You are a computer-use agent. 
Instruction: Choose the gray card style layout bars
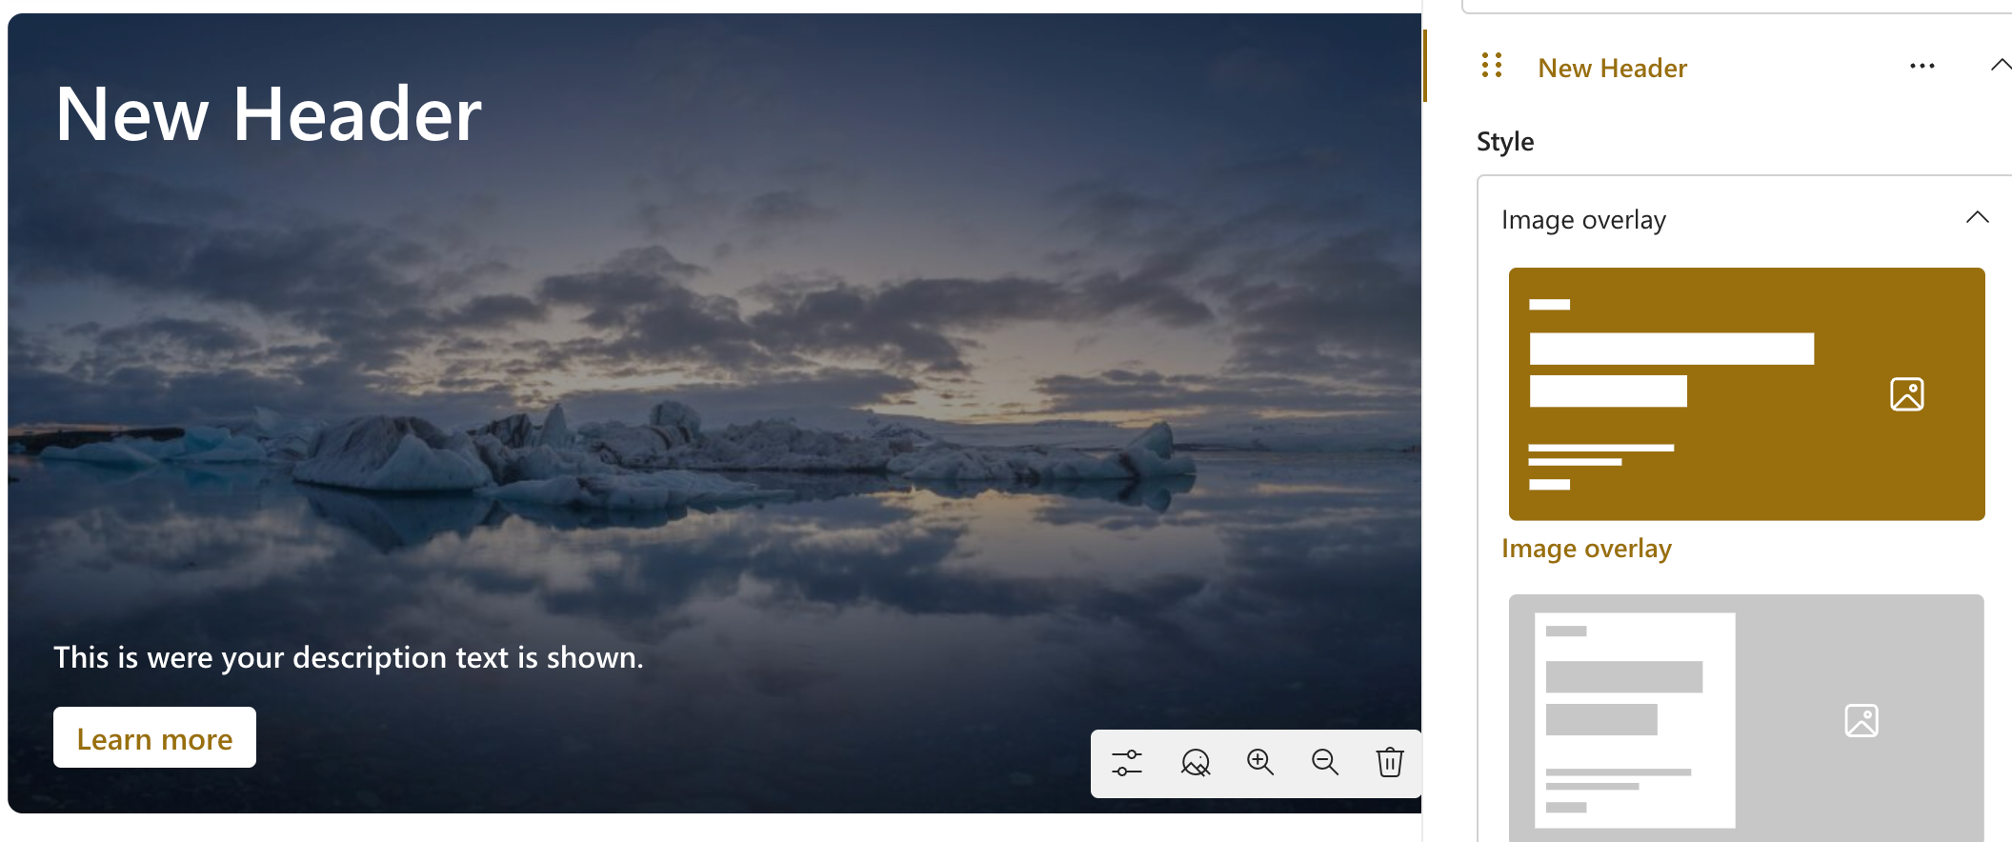point(1634,719)
